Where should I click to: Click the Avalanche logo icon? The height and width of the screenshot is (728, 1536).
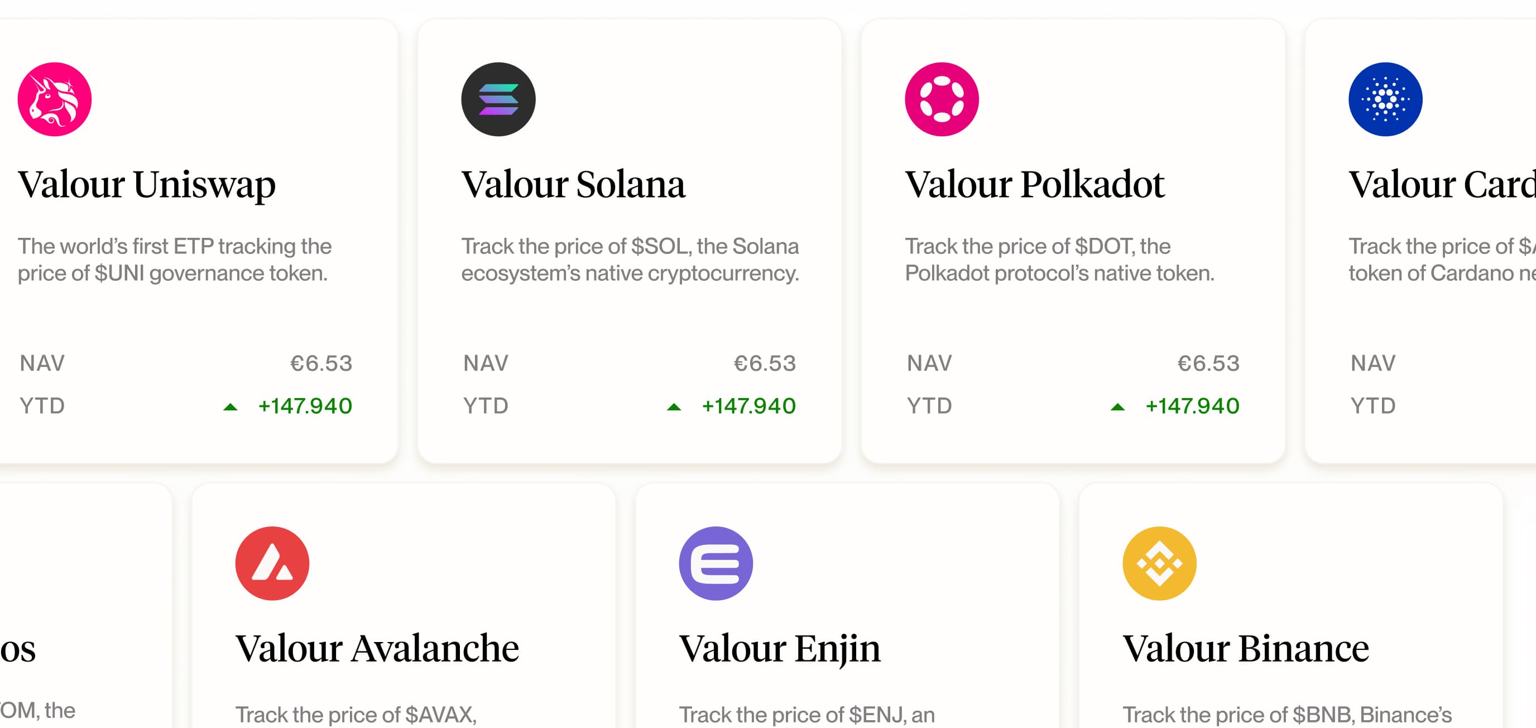click(272, 563)
